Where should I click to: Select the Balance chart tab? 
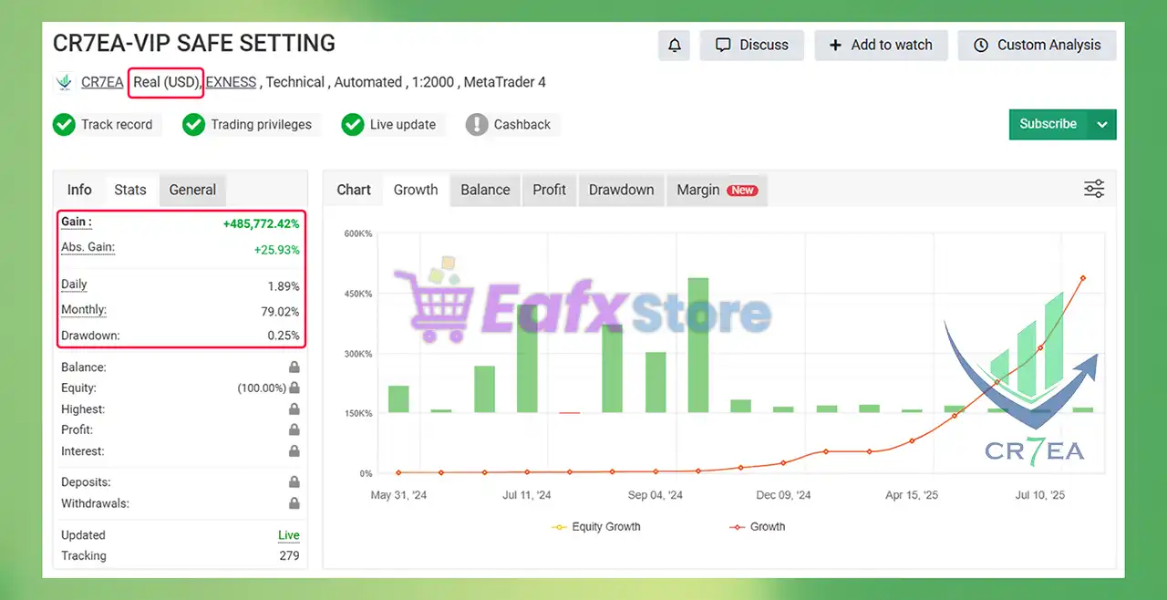click(x=485, y=190)
